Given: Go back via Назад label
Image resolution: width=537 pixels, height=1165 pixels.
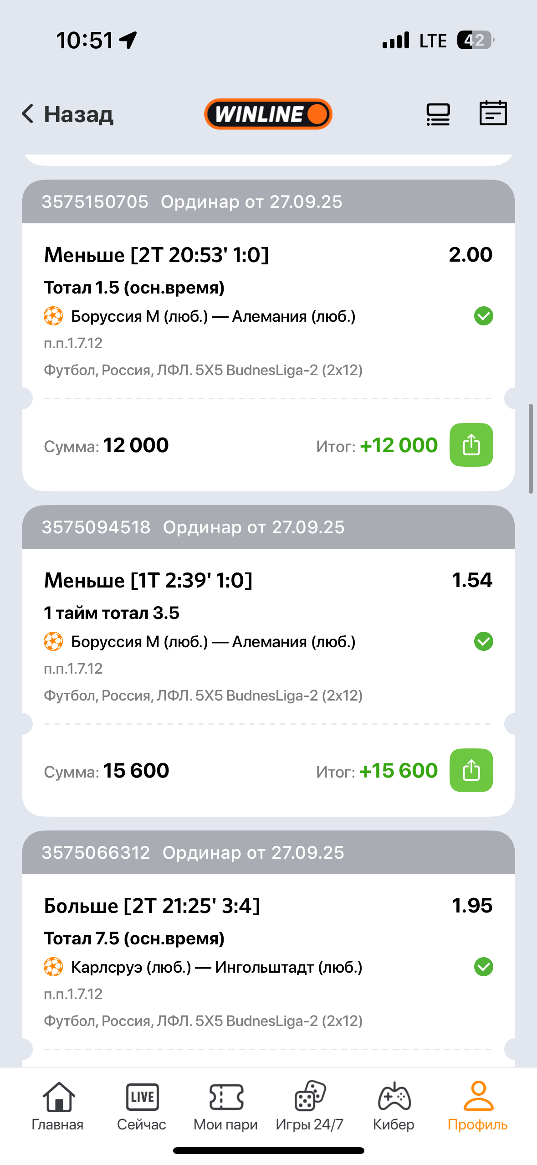Looking at the screenshot, I should pos(78,114).
